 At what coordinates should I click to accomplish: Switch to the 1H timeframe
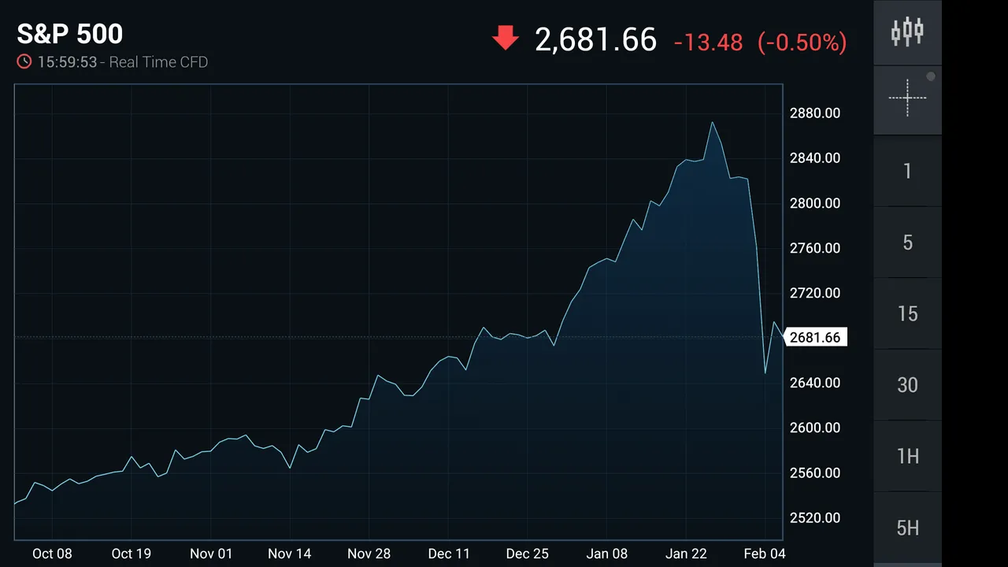click(907, 456)
